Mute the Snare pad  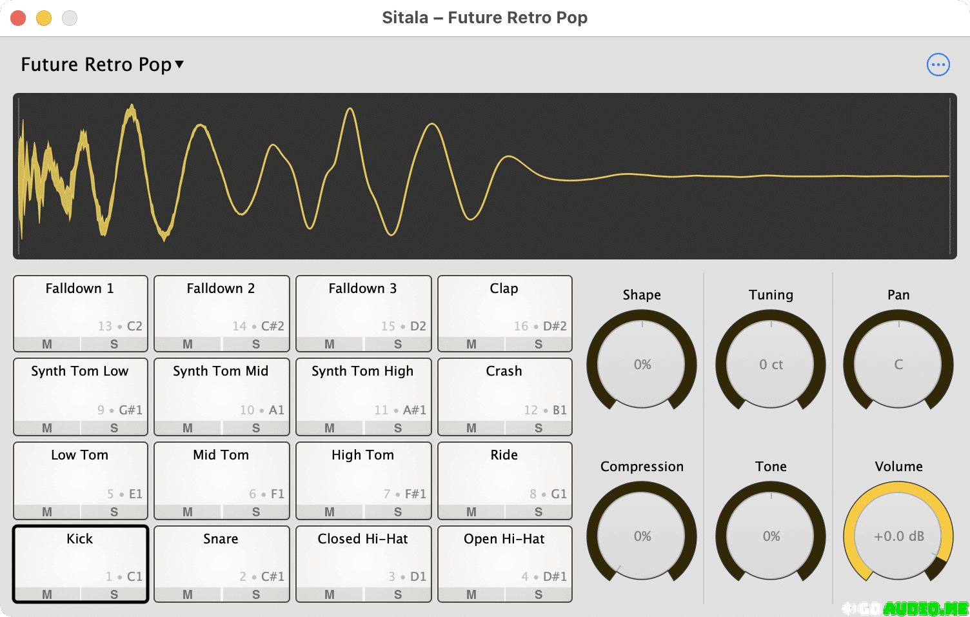pos(188,594)
